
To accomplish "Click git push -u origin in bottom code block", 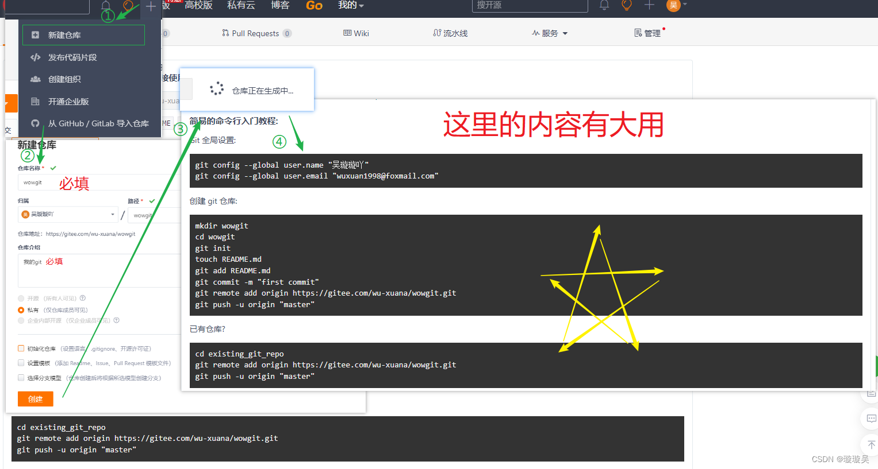I will coord(76,450).
